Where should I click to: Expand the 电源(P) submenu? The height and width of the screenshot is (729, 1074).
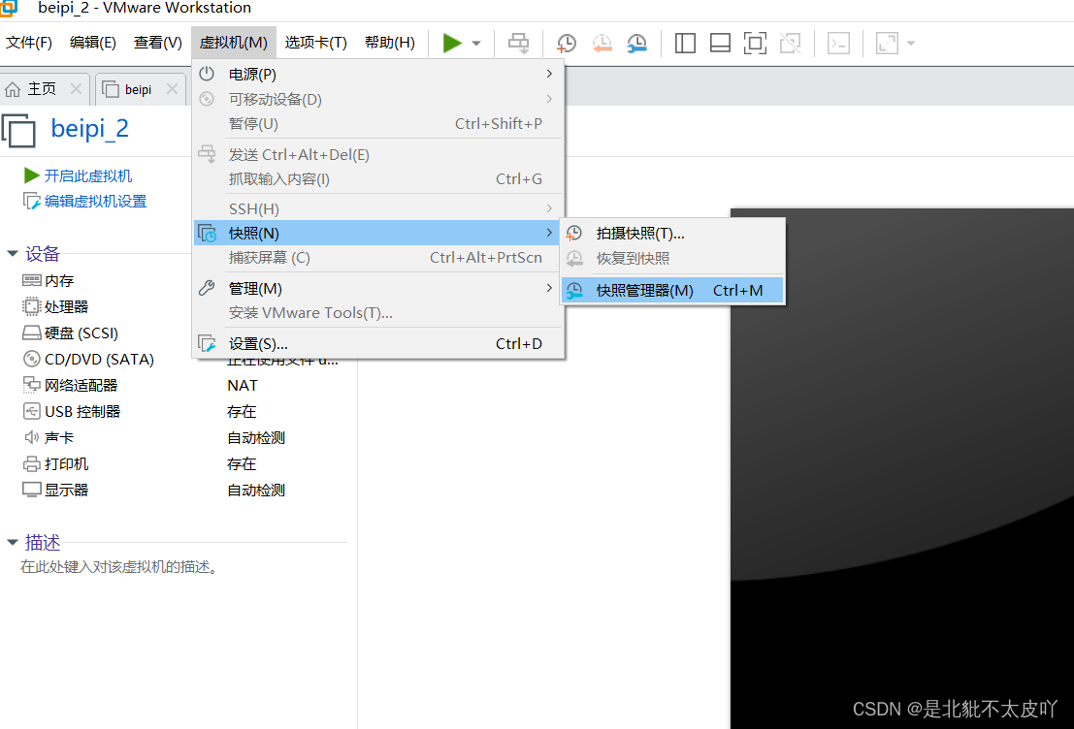tap(378, 74)
